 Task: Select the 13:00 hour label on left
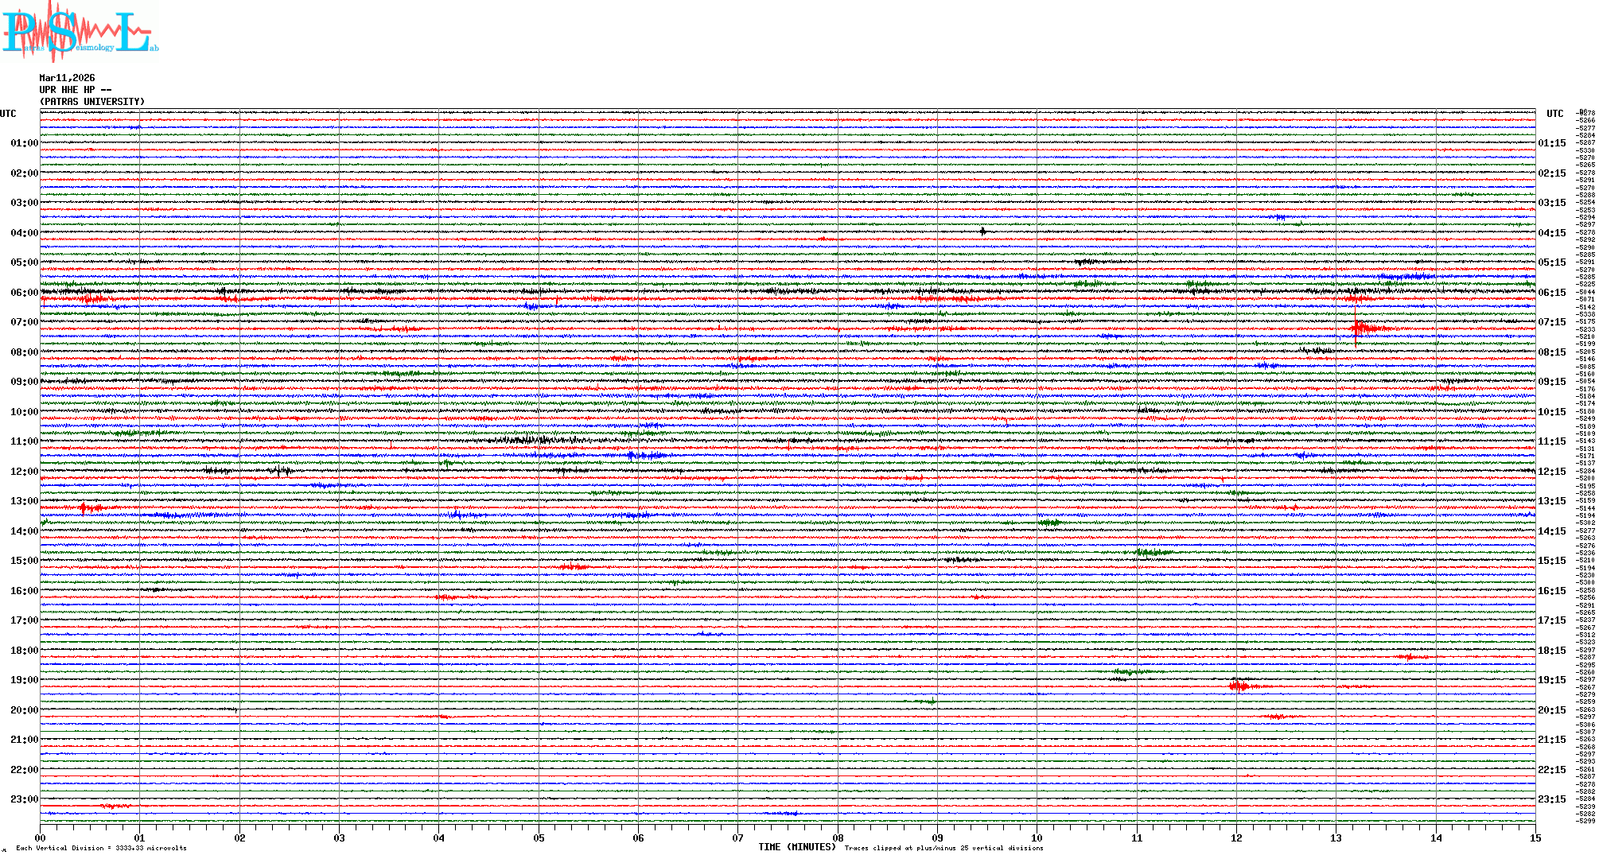(24, 501)
